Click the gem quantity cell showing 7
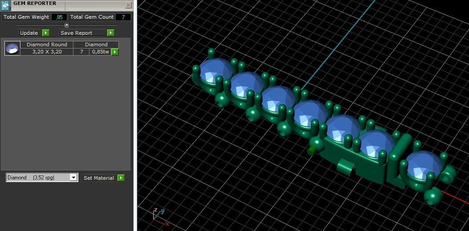The width and height of the screenshot is (469, 231). click(81, 52)
